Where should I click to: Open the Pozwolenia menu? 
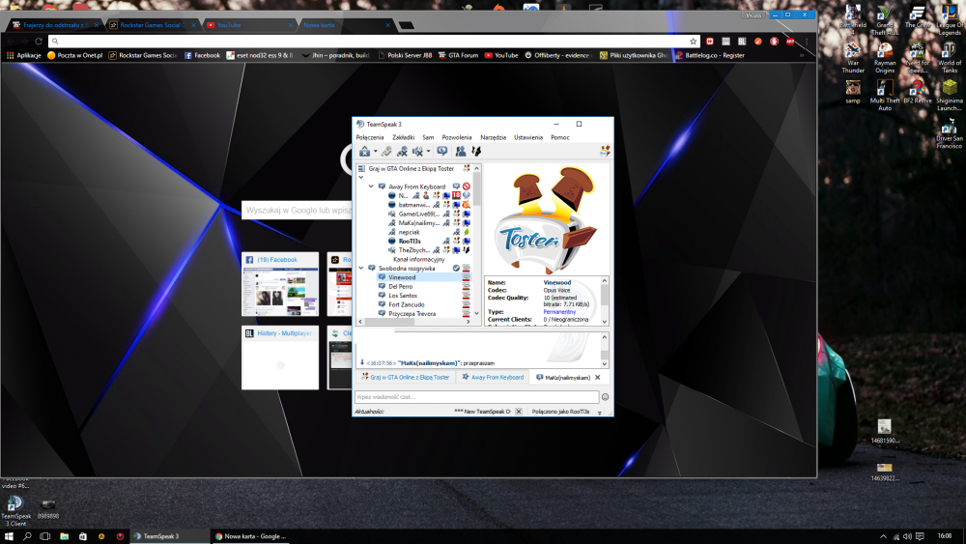pyautogui.click(x=457, y=137)
